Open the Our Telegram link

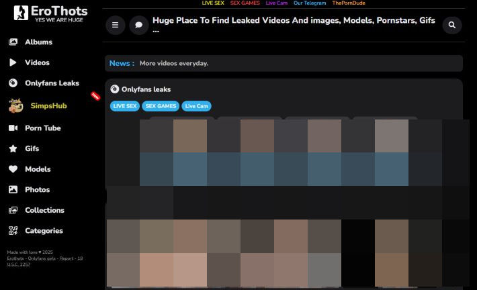point(310,3)
